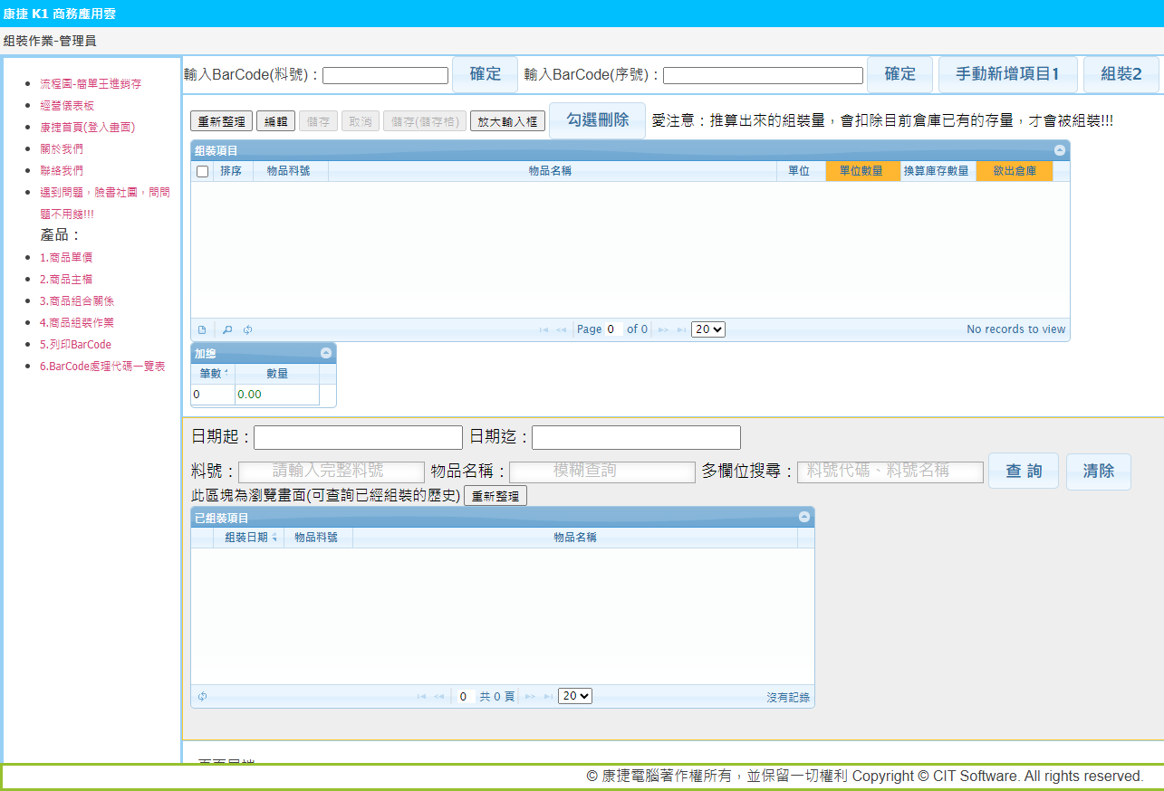Jump to first page in 組裝項目 pager

(x=544, y=329)
